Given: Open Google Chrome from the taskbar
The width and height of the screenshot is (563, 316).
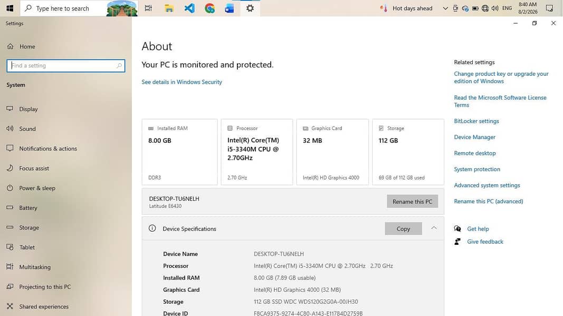Looking at the screenshot, I should (209, 8).
